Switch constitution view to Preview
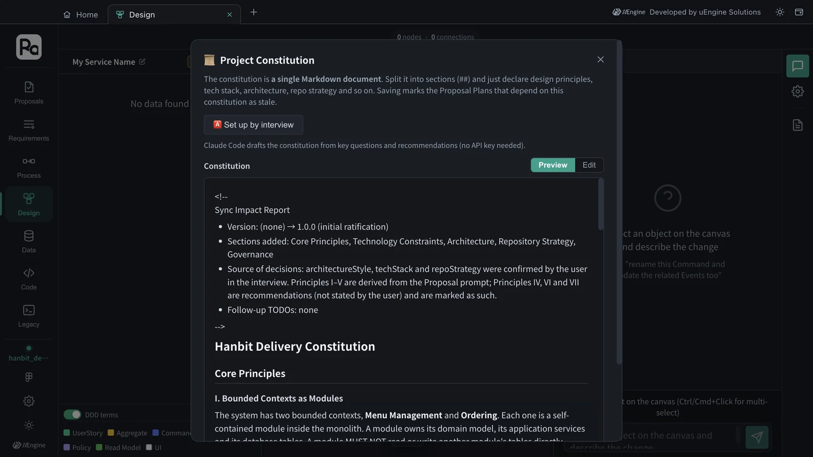 [x=553, y=165]
